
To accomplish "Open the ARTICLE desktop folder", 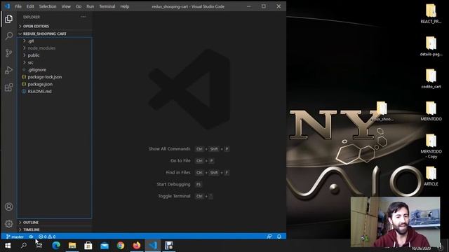I will (x=431, y=176).
